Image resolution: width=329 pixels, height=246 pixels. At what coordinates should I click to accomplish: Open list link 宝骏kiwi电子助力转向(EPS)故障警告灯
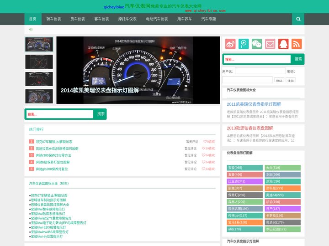58,223
